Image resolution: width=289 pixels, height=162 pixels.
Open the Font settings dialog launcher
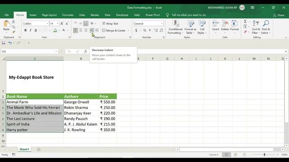(70, 37)
